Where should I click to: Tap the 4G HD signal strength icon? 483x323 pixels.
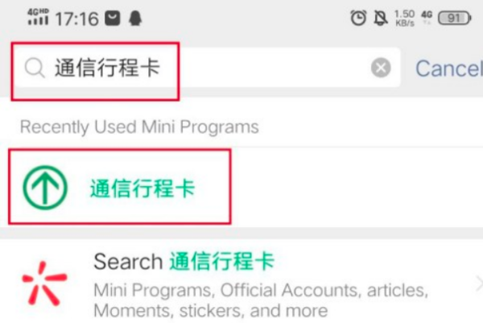(x=38, y=17)
